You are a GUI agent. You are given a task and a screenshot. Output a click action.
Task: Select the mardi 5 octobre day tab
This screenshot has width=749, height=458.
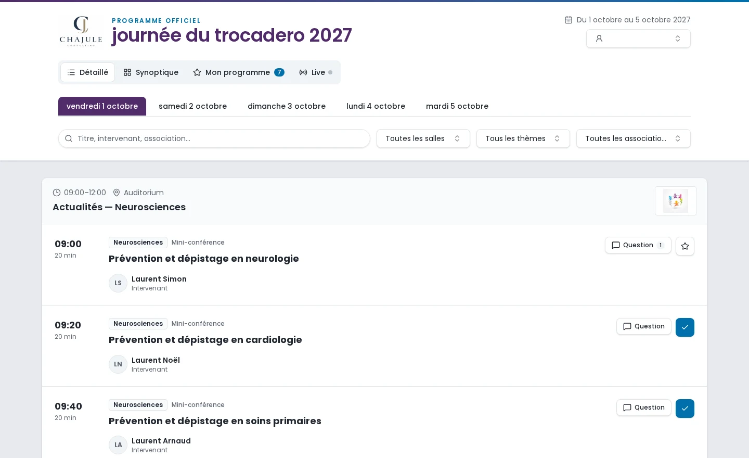coord(457,106)
